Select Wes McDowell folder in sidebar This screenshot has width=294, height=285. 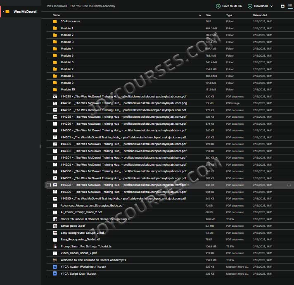25,12
